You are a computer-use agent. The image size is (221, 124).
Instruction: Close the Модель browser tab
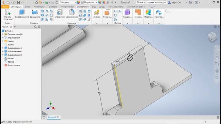11,27
